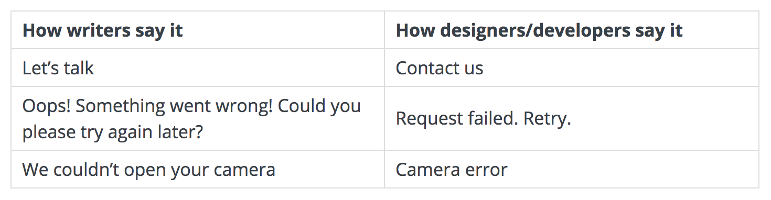
Task: Click the "How writers say it" header cell
Action: pyautogui.click(x=198, y=30)
